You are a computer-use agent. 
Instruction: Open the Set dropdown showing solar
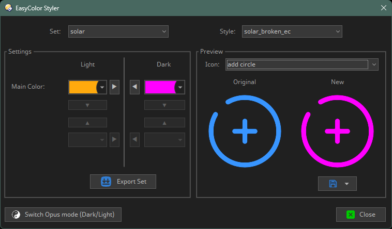tap(118, 31)
